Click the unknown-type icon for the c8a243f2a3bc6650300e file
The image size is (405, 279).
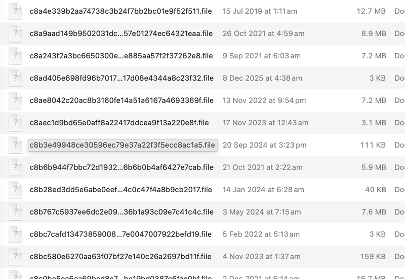(x=15, y=56)
